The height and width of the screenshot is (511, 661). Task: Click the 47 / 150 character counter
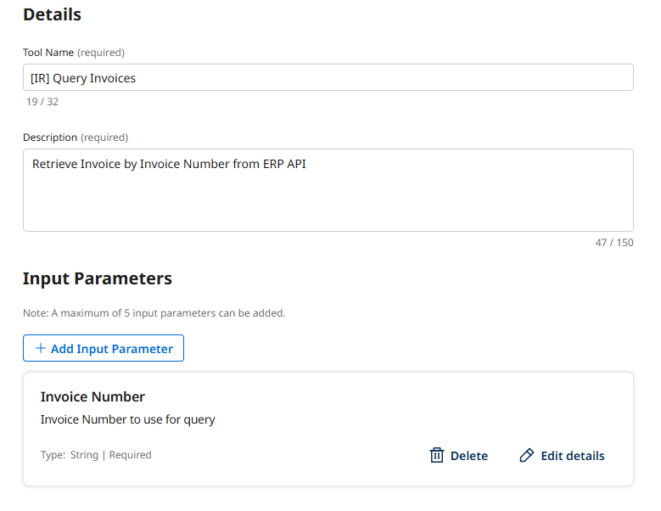(614, 243)
